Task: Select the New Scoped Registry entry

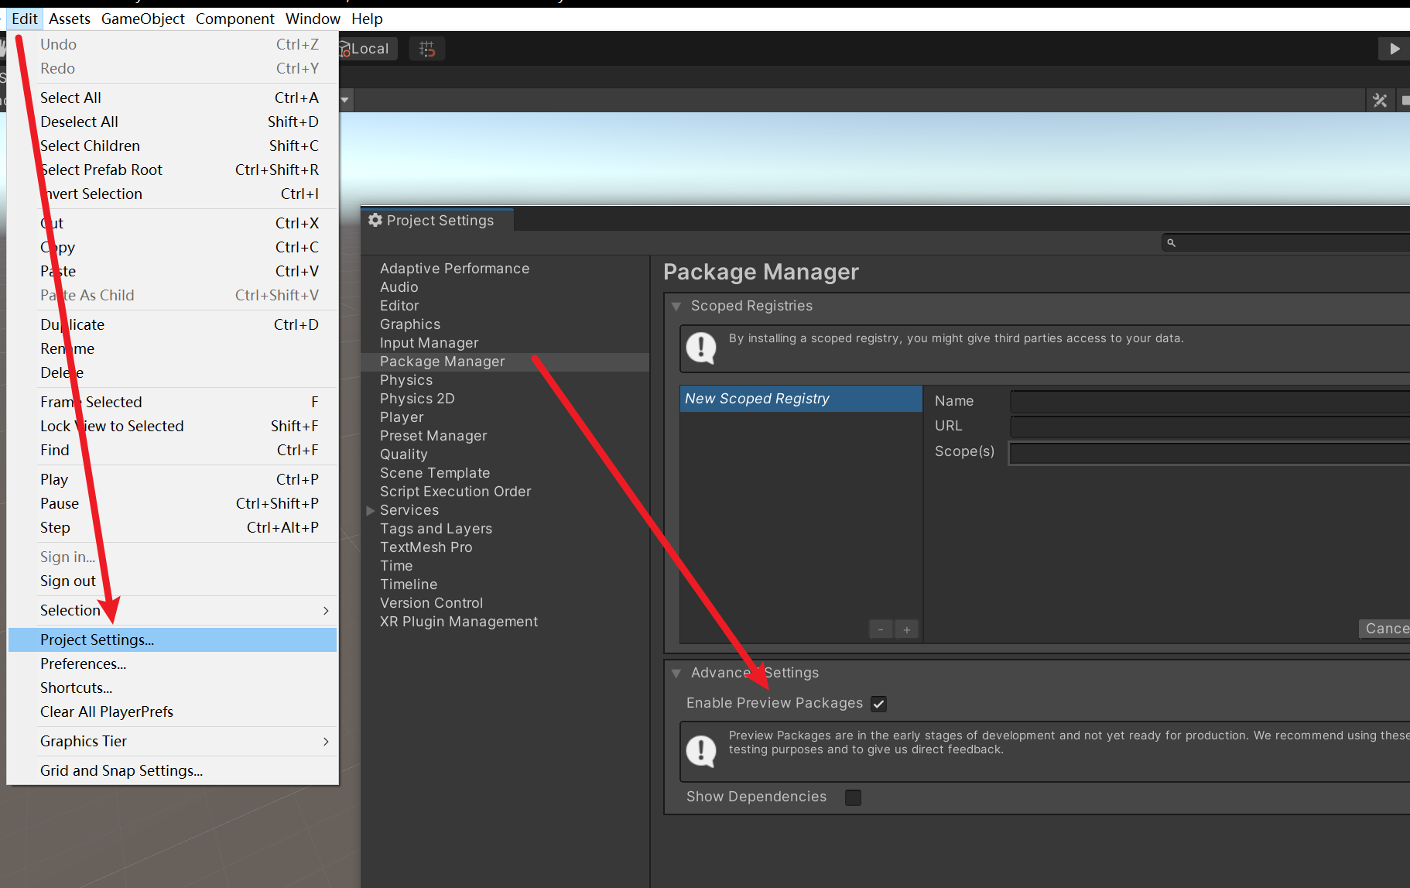Action: [801, 399]
